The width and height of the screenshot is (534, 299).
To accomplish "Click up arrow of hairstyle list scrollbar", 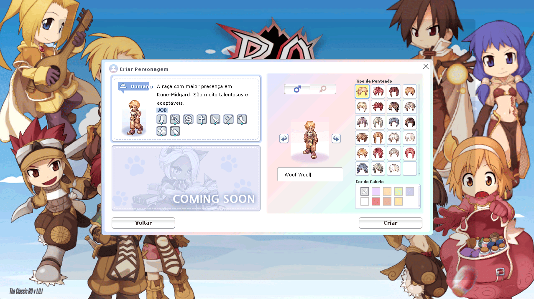I will coord(419,86).
